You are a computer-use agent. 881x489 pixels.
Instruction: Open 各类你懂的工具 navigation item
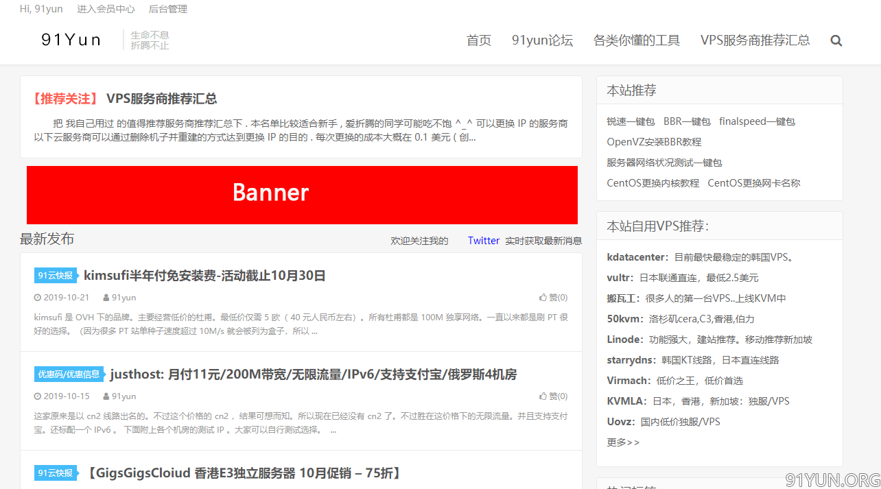(637, 40)
